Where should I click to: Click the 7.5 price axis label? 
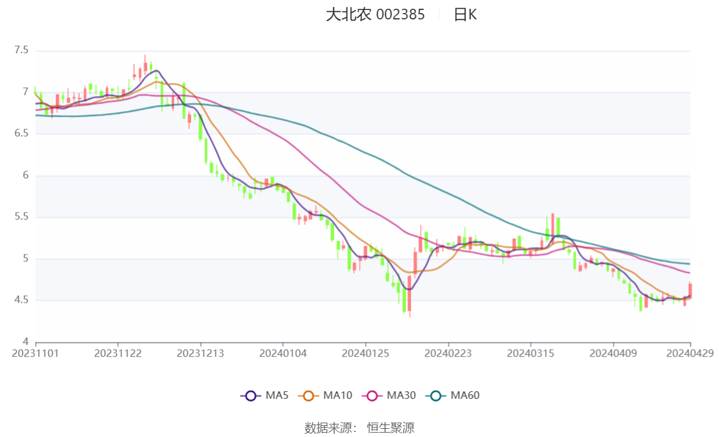coord(21,50)
